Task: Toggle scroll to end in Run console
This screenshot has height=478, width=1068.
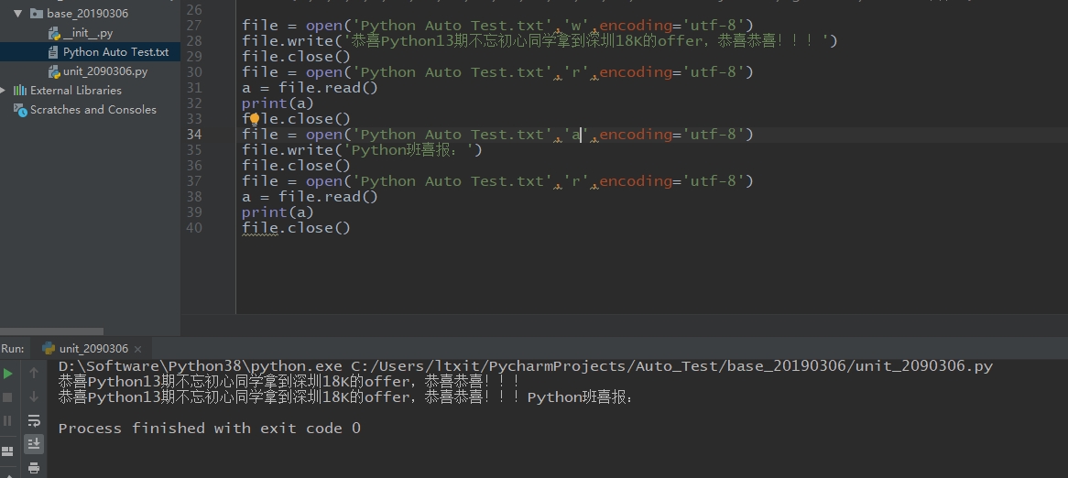Action: click(34, 444)
